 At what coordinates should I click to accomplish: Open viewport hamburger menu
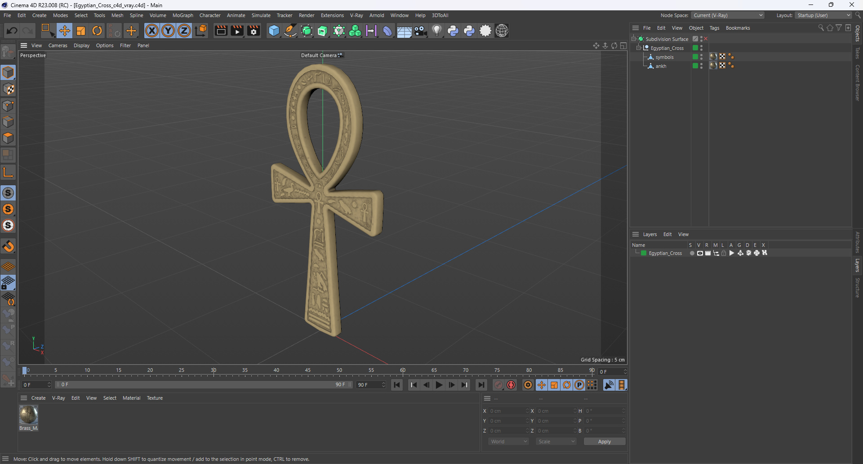[x=24, y=45]
